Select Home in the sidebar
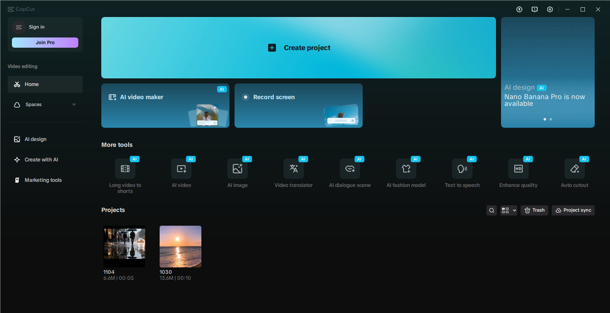 [x=32, y=84]
